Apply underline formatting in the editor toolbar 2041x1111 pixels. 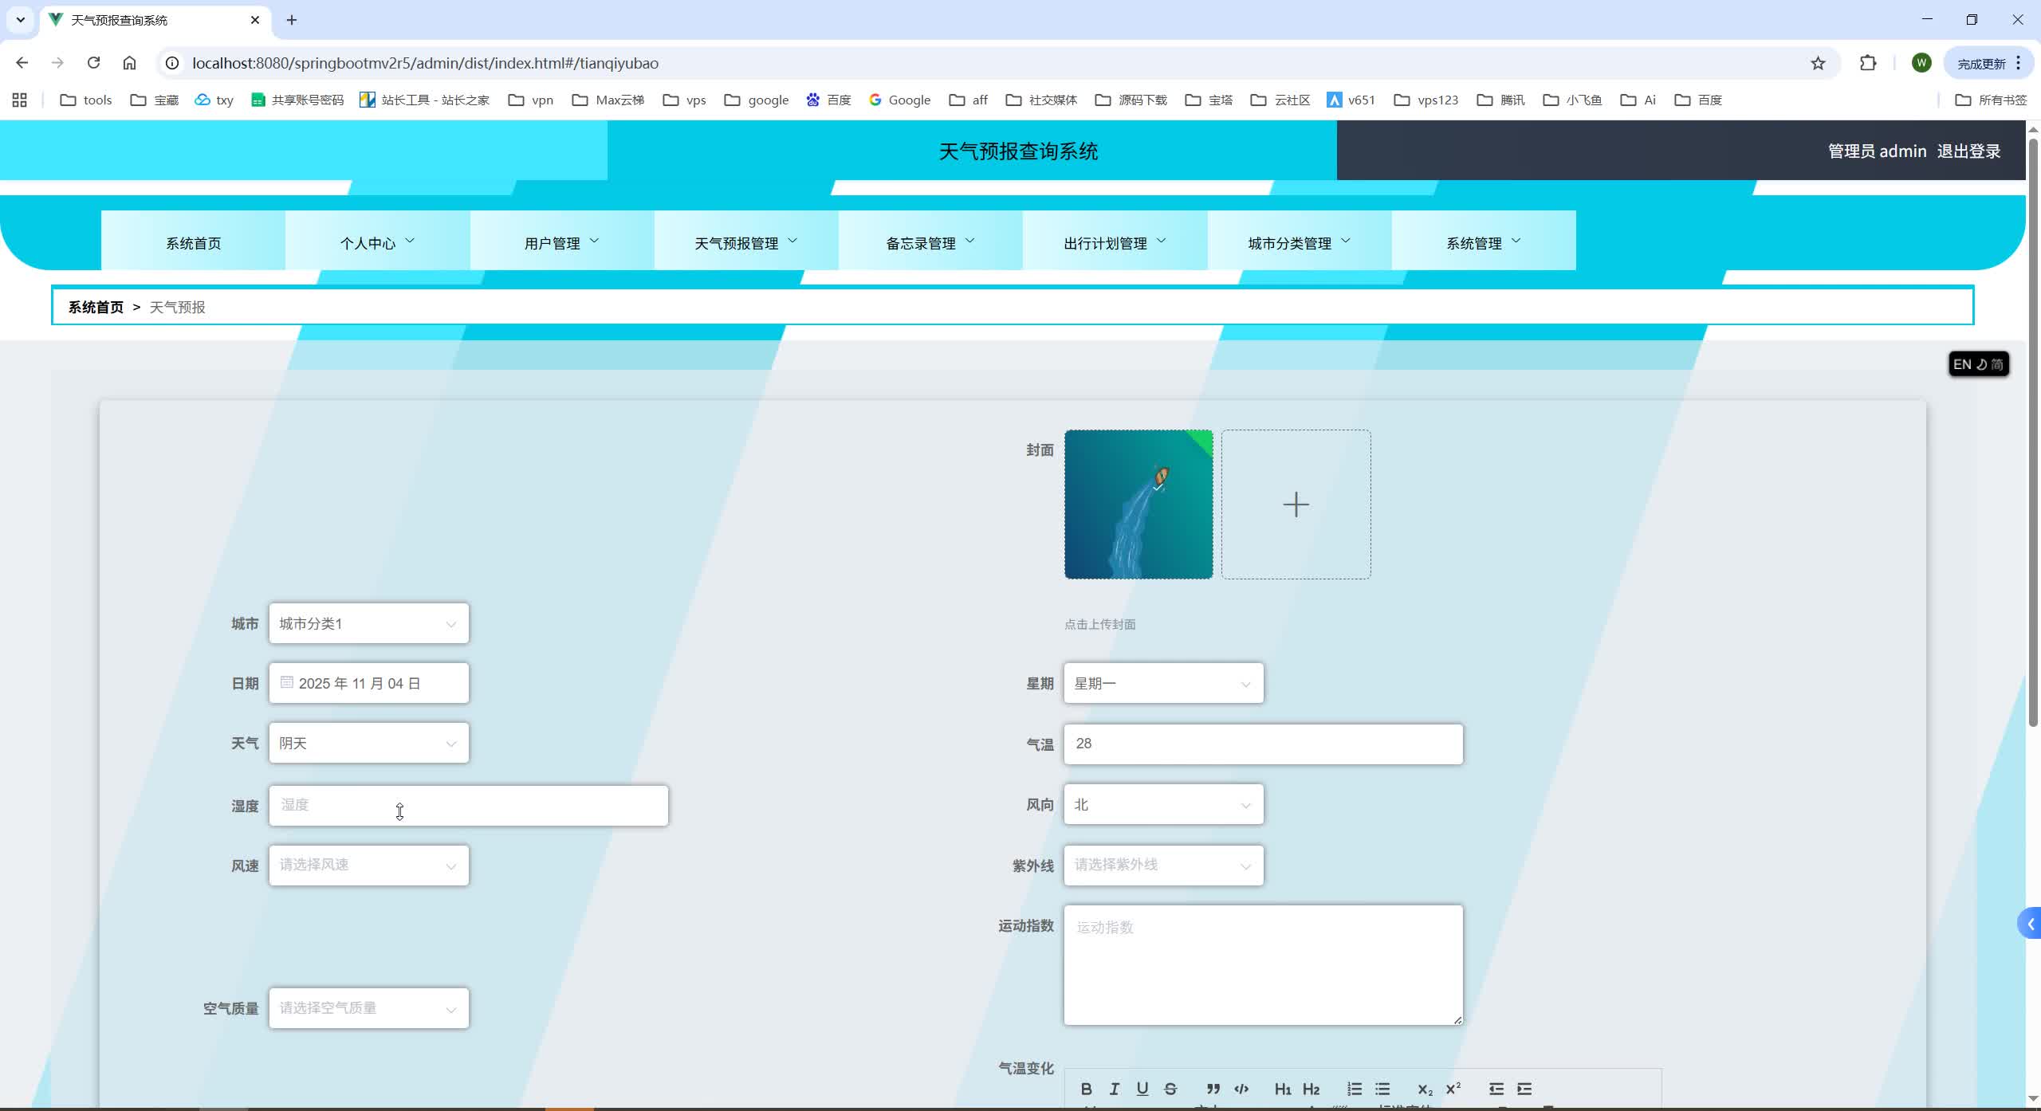1142,1089
